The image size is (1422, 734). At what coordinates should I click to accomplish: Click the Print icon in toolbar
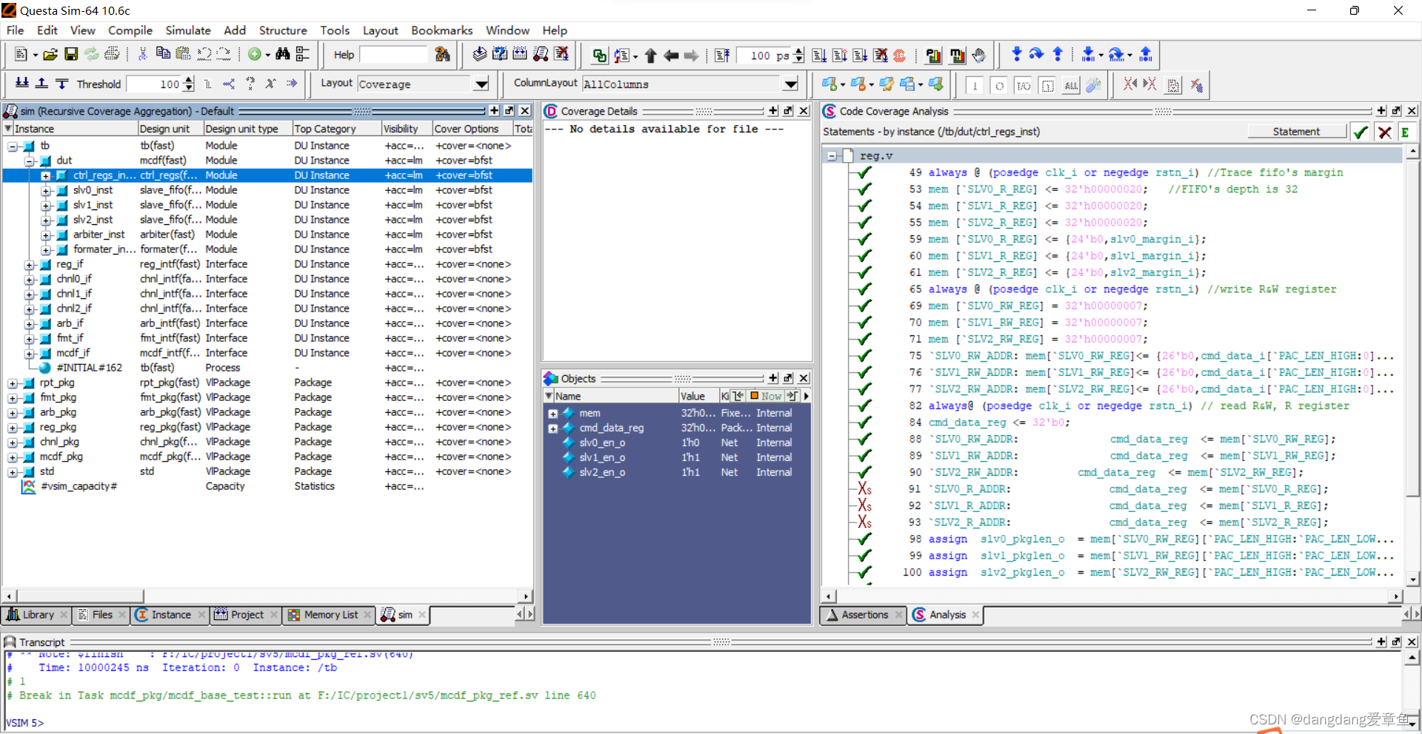(x=112, y=54)
